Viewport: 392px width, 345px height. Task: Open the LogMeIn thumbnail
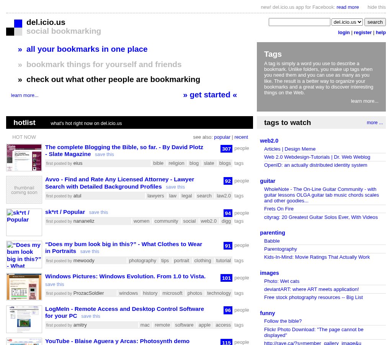pyautogui.click(x=24, y=319)
